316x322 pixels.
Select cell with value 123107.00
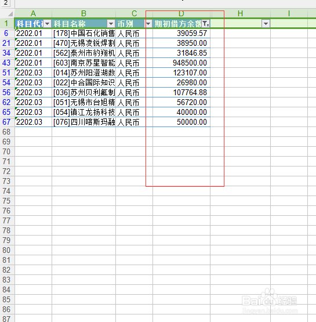[x=181, y=73]
